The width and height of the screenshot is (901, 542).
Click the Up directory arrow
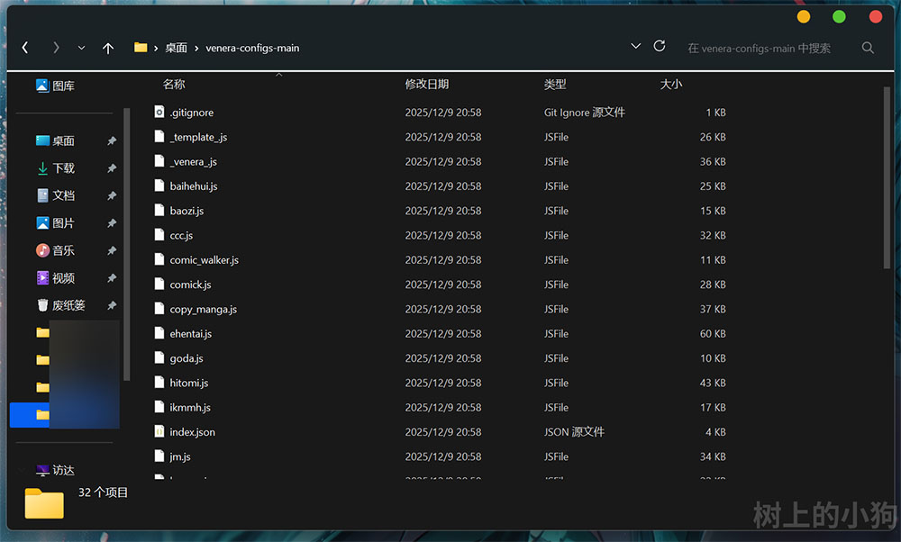(x=108, y=48)
